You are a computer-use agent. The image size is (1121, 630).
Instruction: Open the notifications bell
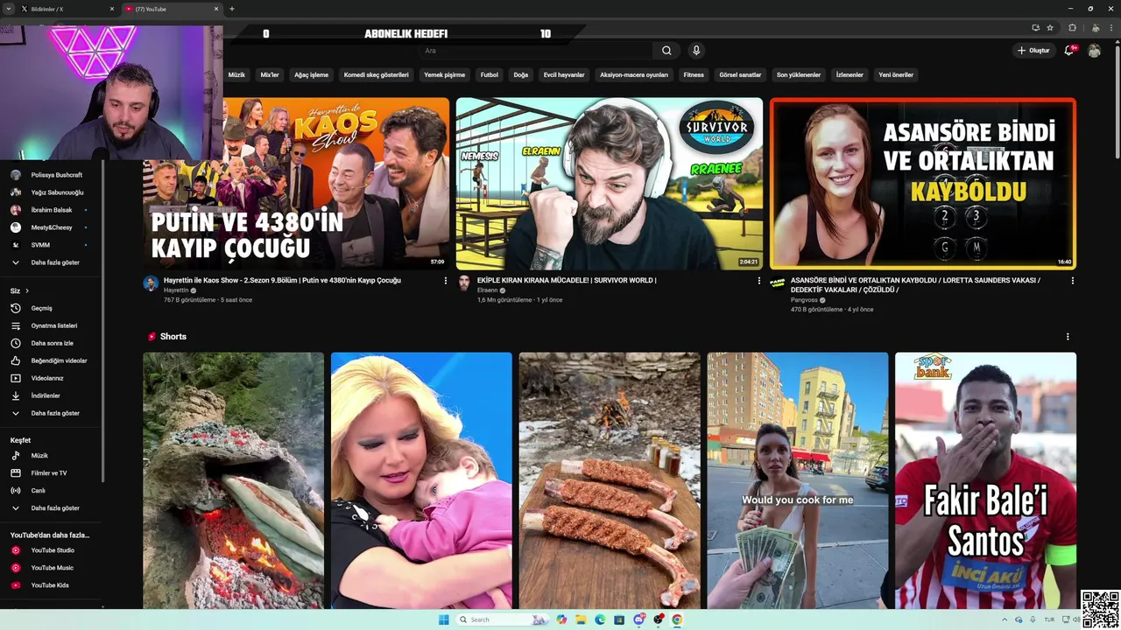[1069, 51]
